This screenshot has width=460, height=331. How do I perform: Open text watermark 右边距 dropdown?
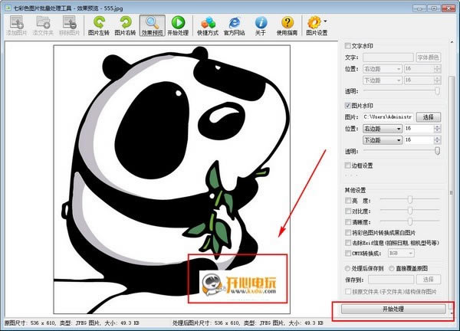tap(383, 69)
